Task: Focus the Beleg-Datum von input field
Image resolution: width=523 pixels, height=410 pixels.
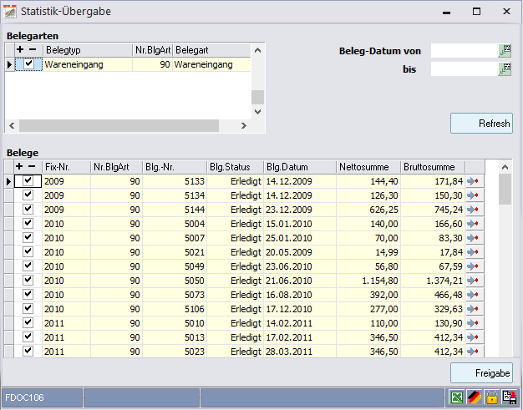Action: (x=465, y=51)
